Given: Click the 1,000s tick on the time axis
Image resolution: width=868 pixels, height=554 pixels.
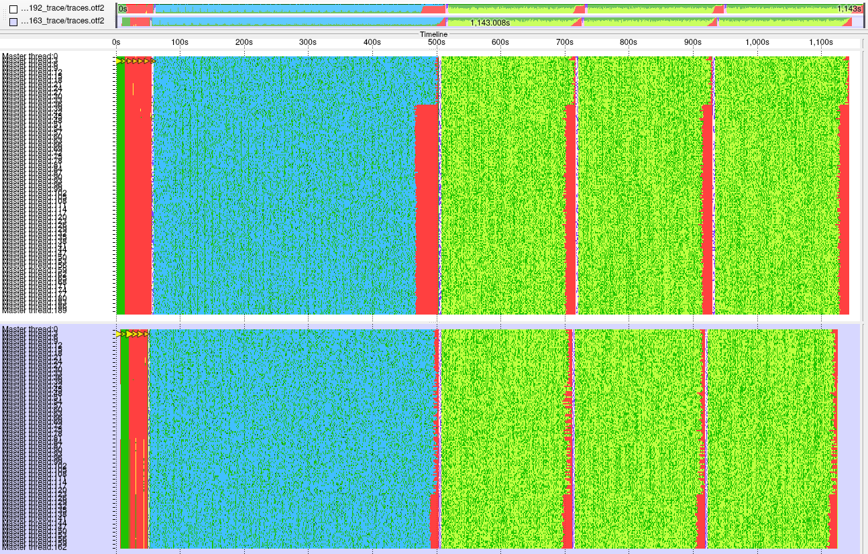Looking at the screenshot, I should (757, 42).
